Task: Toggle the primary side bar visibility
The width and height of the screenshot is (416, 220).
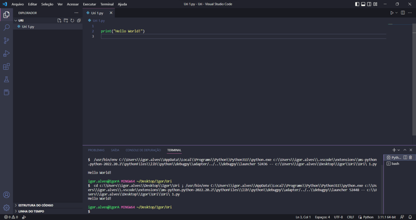Action: (357, 4)
